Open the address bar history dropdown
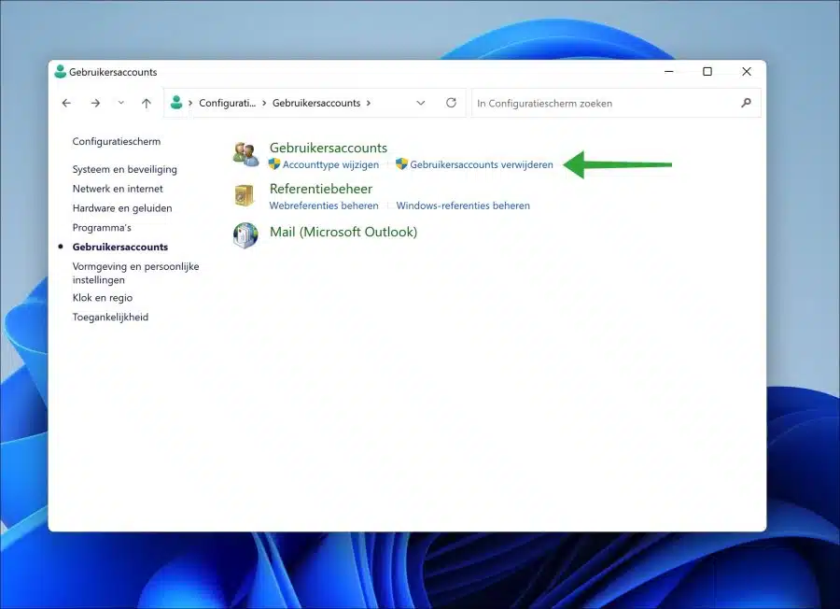Image resolution: width=840 pixels, height=609 pixels. [421, 103]
